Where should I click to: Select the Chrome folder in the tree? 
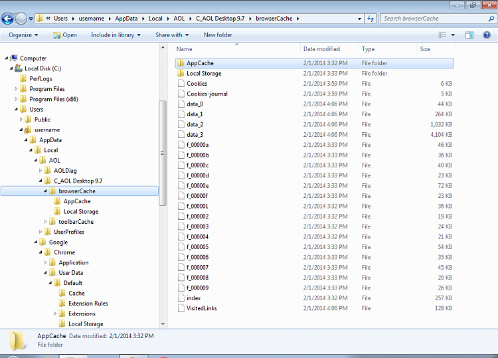[64, 252]
